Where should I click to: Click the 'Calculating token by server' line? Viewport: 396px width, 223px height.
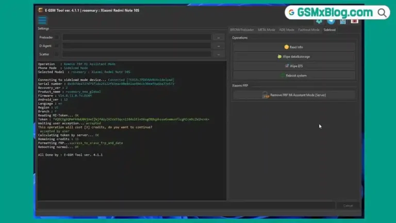pyautogui.click(x=69, y=135)
